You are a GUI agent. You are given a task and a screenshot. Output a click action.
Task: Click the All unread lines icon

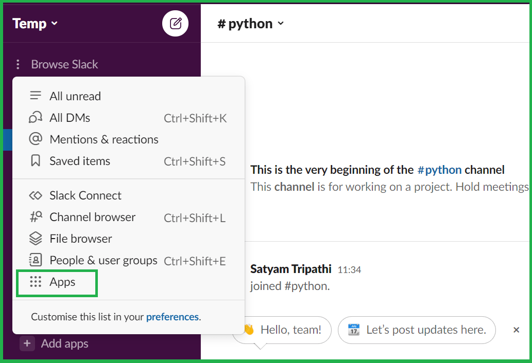(36, 96)
